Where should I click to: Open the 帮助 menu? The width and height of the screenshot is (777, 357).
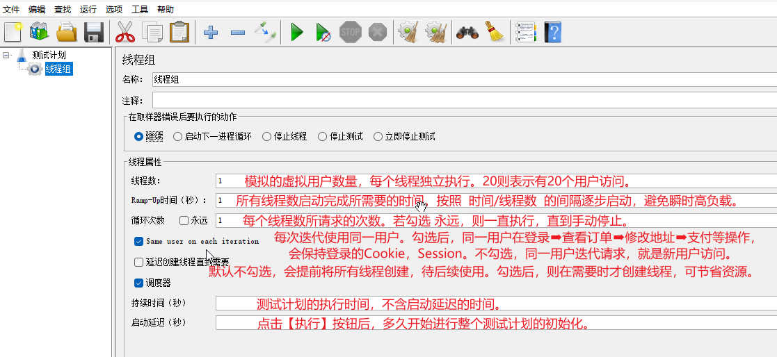[166, 10]
